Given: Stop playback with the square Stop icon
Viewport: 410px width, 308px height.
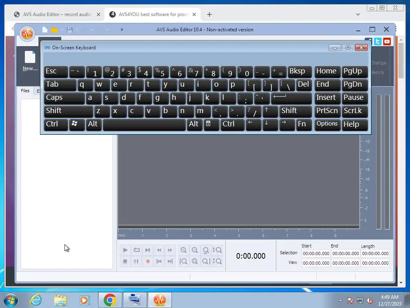Looking at the screenshot, I should pyautogui.click(x=125, y=261).
